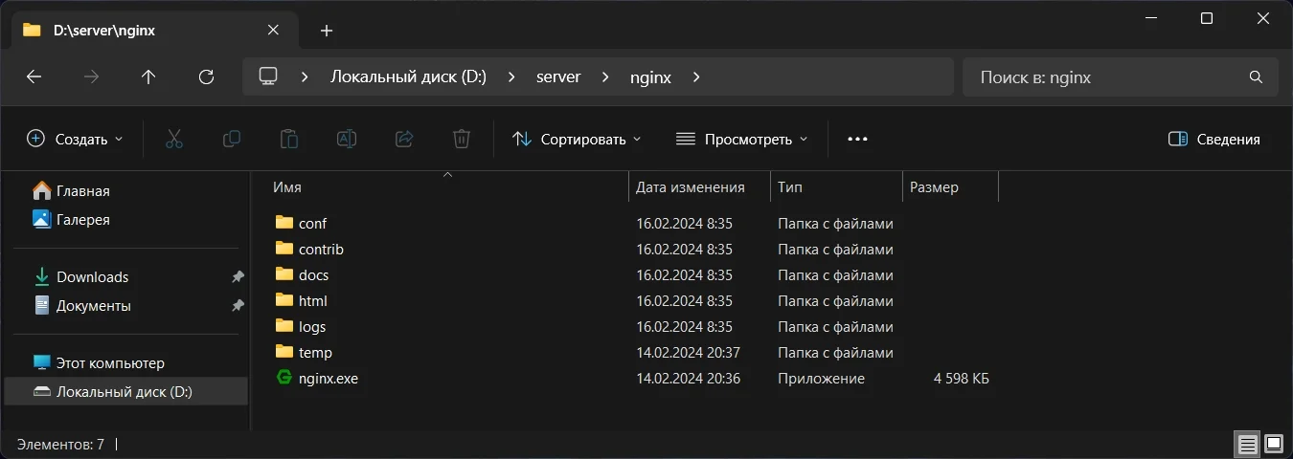Click the server breadcrumb
The width and height of the screenshot is (1293, 459).
point(558,76)
